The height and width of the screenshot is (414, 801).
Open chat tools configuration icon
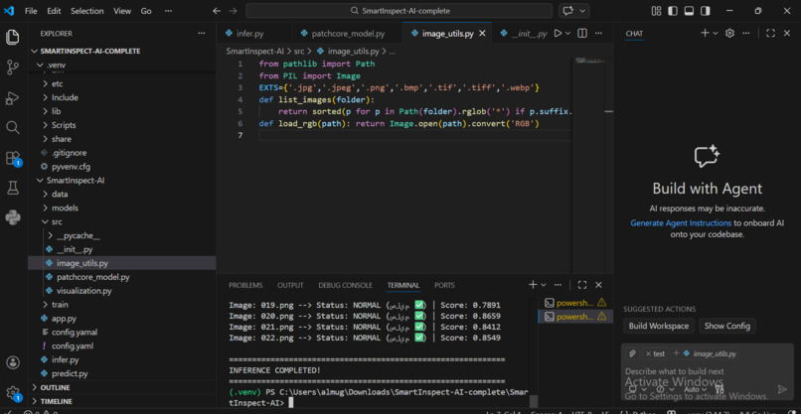point(721,389)
